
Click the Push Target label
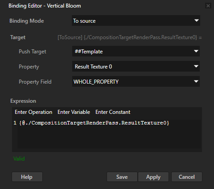pos(33,52)
